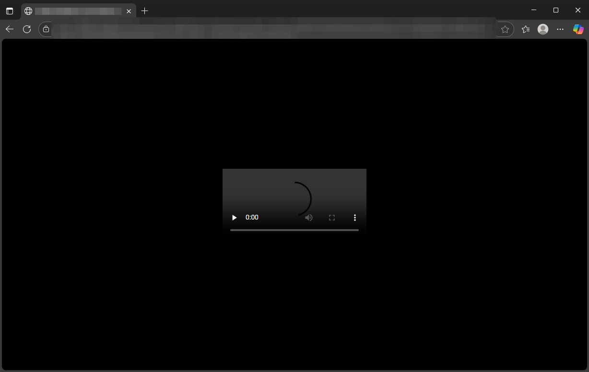Go back to the previous page
This screenshot has height=372, width=589.
coord(10,29)
